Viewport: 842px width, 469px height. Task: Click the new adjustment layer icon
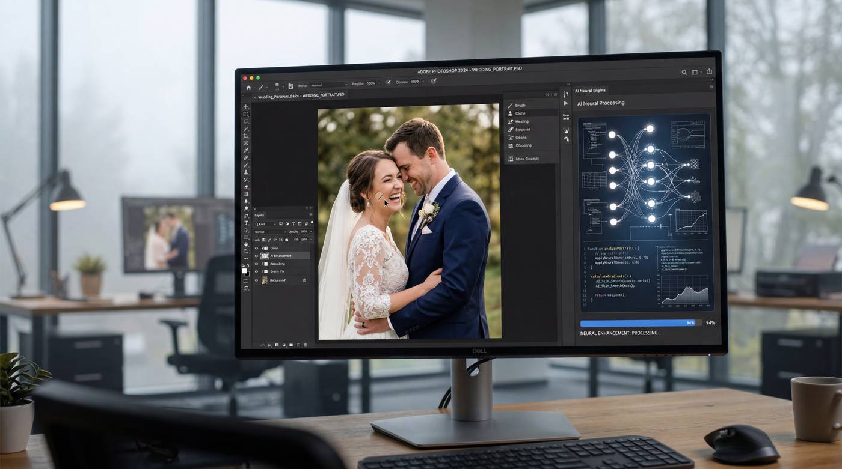coord(284,345)
